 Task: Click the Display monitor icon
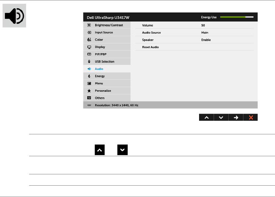pos(89,47)
